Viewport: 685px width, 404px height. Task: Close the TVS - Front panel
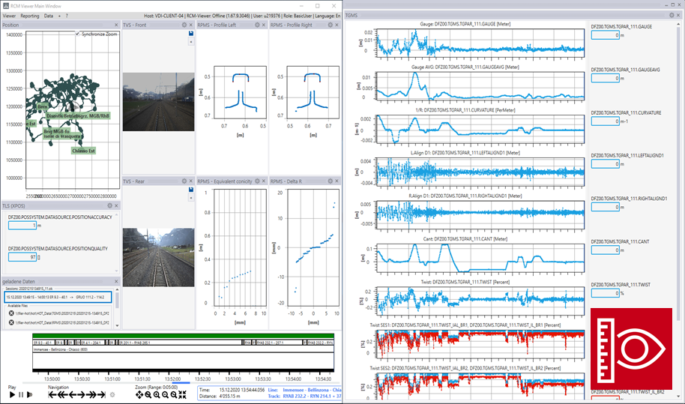pos(191,25)
